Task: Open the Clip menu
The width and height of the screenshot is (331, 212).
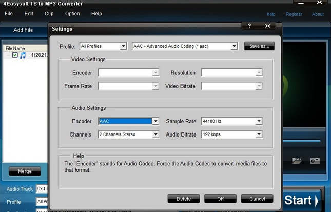Action: 49,14
